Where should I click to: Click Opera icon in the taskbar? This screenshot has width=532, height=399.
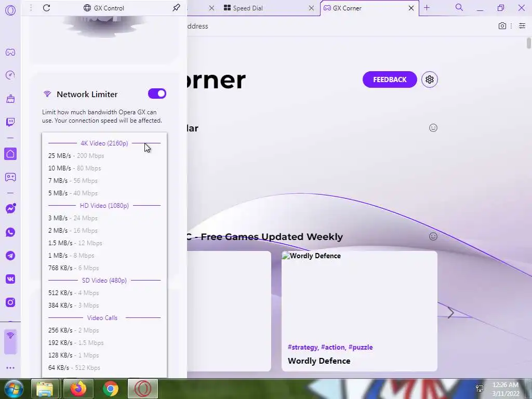point(143,389)
